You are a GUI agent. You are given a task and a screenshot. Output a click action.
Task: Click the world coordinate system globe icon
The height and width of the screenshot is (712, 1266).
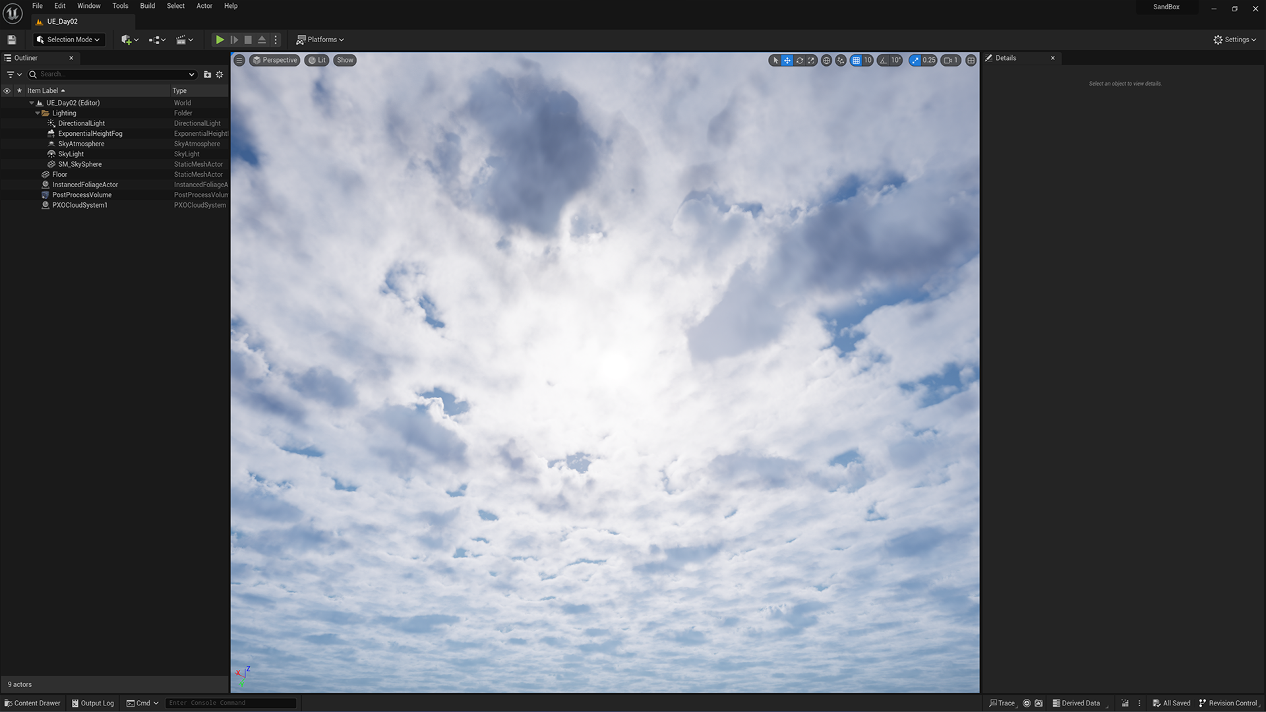(x=826, y=60)
